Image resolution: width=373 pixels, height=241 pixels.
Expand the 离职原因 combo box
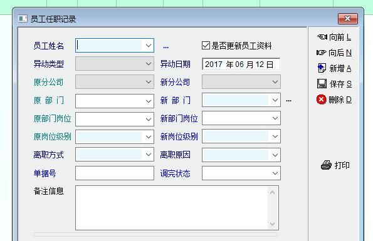[275, 155]
